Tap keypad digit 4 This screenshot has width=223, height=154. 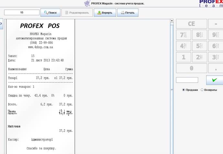tap(184, 46)
